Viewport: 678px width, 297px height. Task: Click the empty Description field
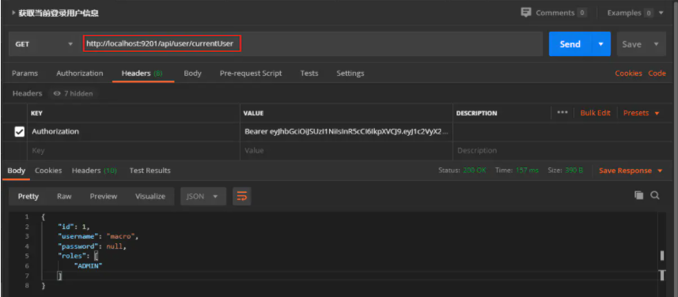[562, 151]
